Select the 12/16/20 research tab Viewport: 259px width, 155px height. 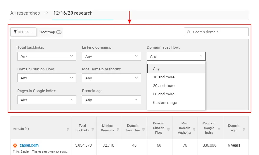(x=73, y=13)
